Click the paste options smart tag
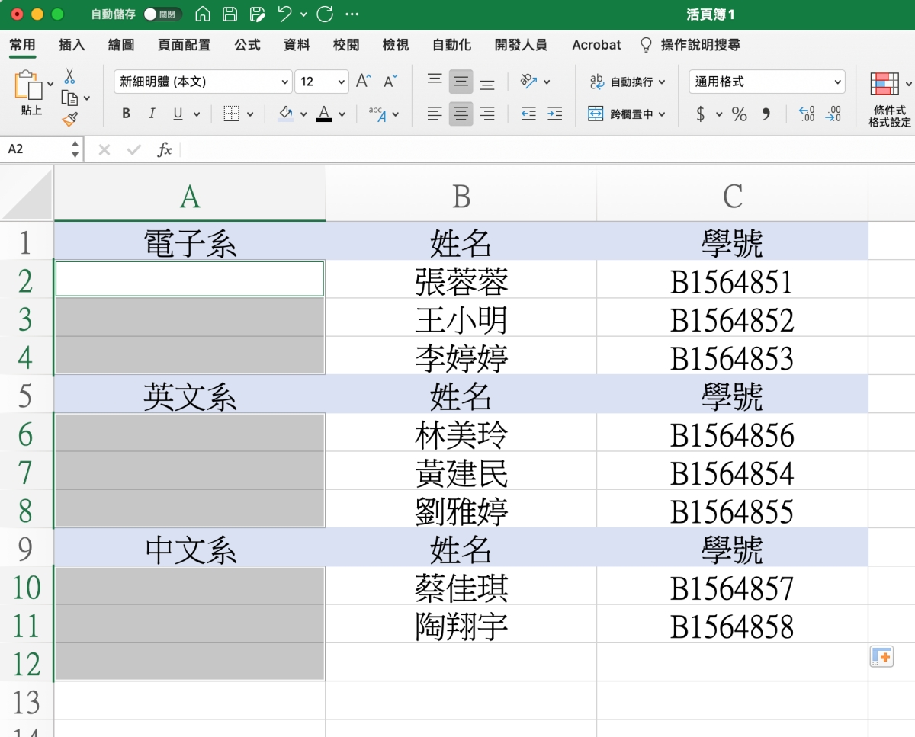Screen dimensions: 915x737 [x=881, y=656]
